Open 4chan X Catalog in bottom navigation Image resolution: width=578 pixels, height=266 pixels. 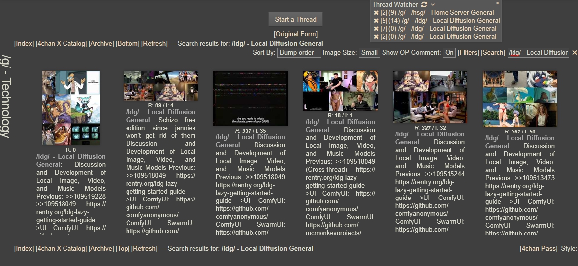(x=61, y=248)
